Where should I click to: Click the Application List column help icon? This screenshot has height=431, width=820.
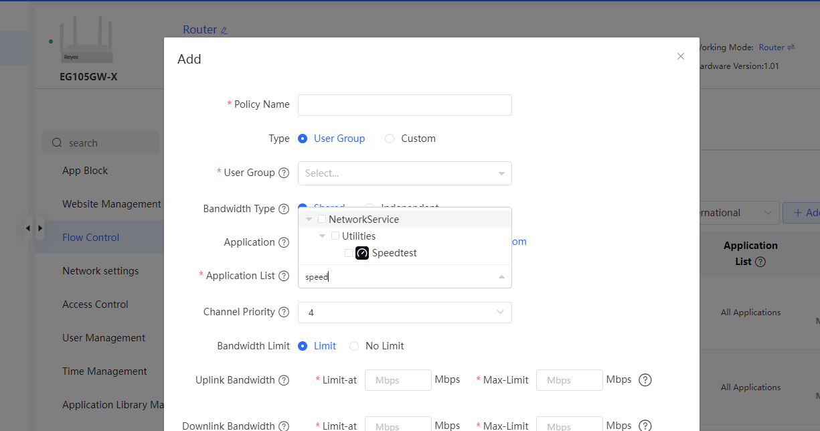760,262
